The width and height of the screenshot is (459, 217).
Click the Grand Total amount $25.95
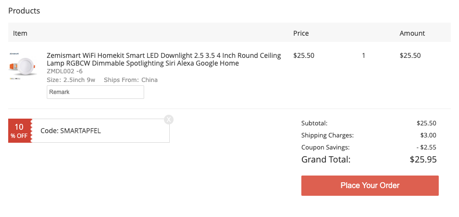(423, 159)
